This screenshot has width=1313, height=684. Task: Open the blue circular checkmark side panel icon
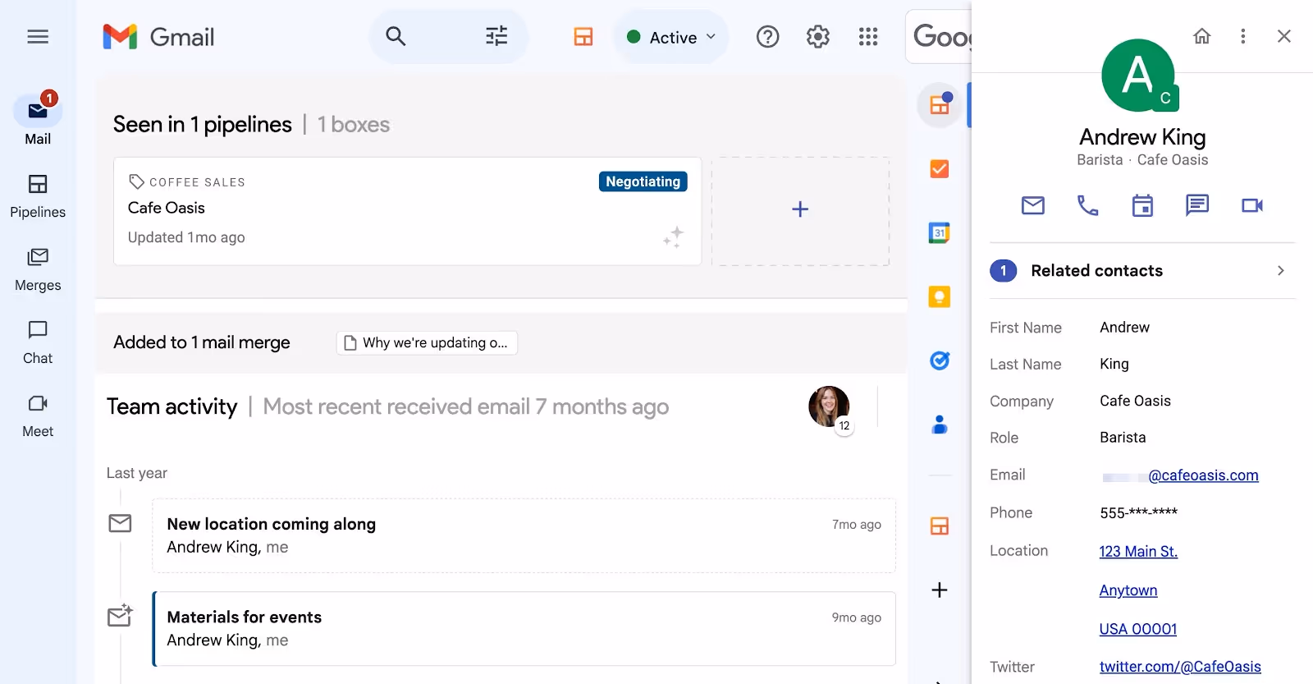point(940,360)
